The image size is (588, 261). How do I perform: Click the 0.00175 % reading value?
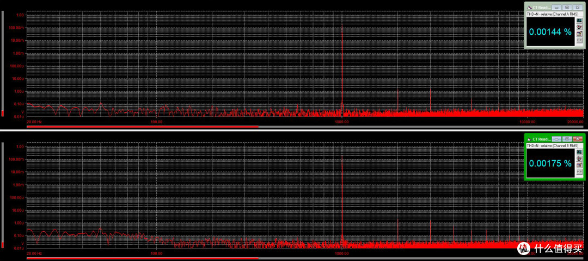tap(550, 164)
